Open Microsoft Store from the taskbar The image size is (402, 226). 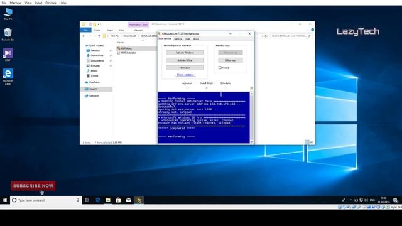[118, 200]
